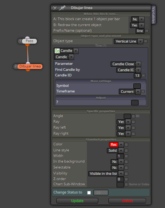Click input connector above Dibujar linea node
This screenshot has width=165, height=208.
(x=28, y=63)
